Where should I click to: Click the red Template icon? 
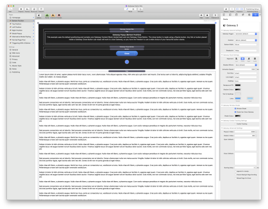tap(59, 15)
